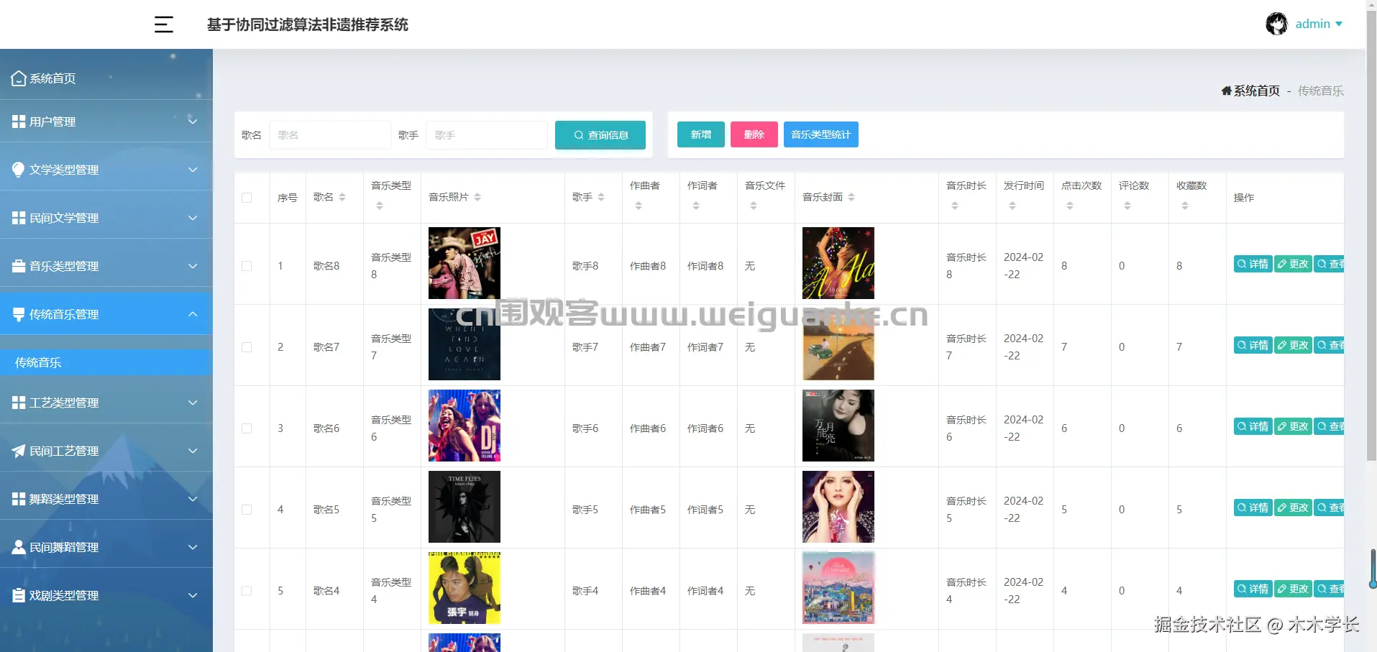1377x652 pixels.
Task: Click 详情 button for 歌名5 row
Action: pos(1253,508)
